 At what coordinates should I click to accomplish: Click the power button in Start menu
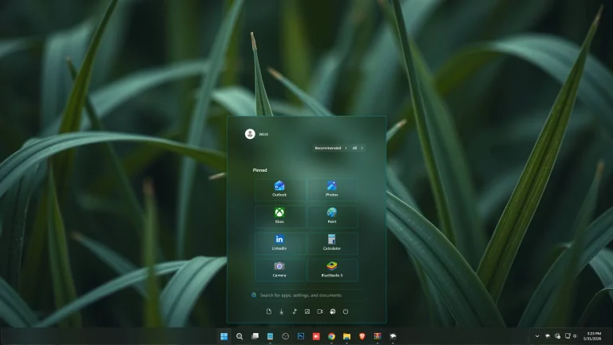[x=346, y=311]
